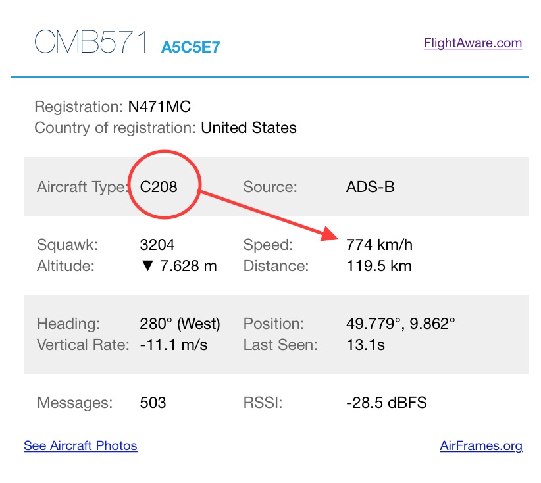Screen dimensions: 541x483
Task: Select the 119.5 km distance value
Action: click(379, 267)
